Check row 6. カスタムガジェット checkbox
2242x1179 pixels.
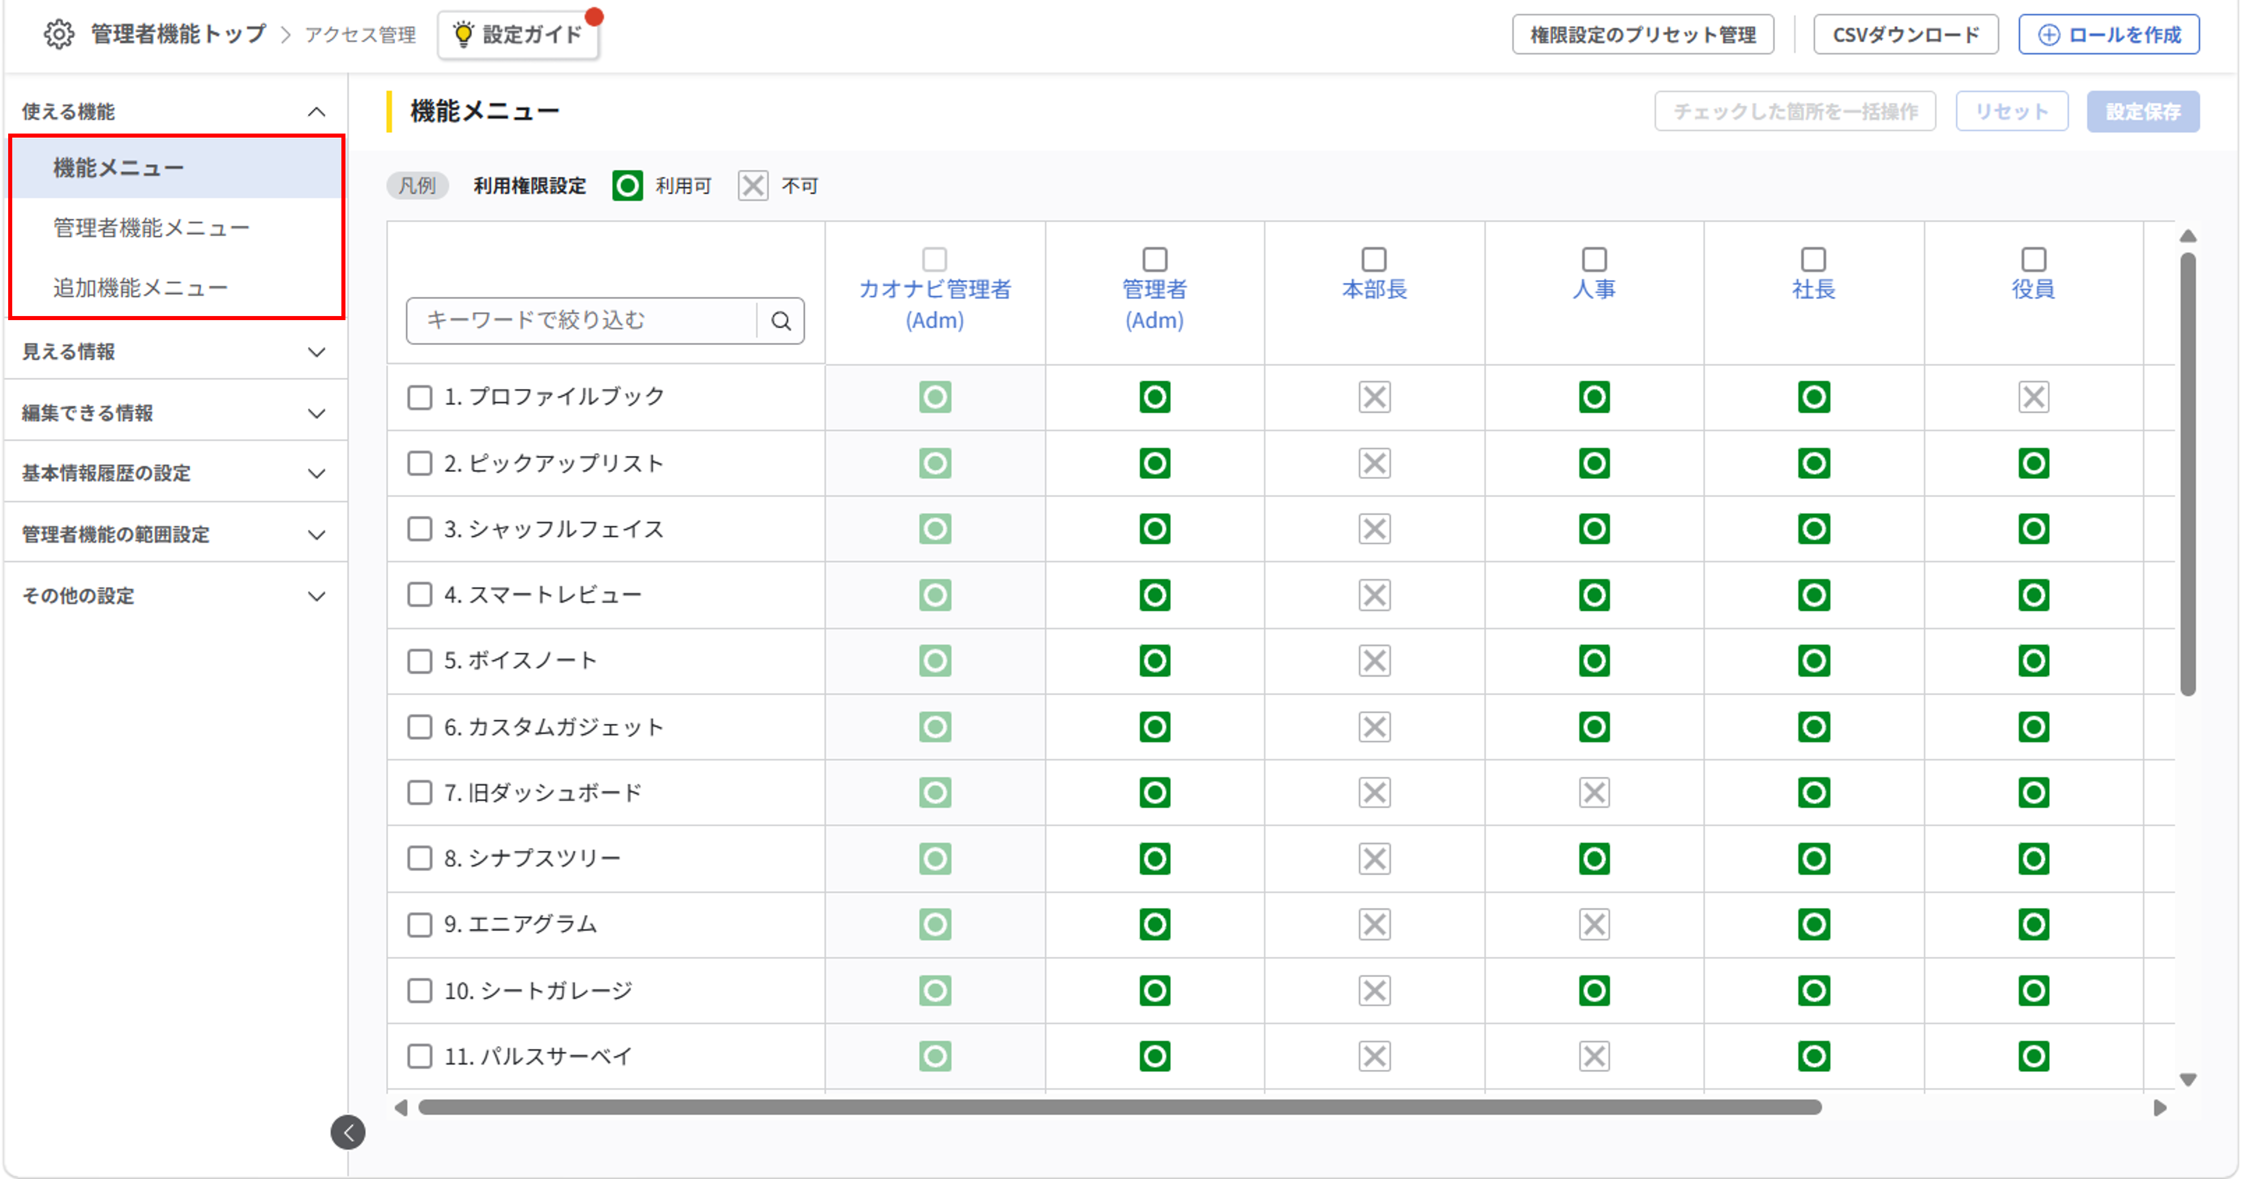pos(419,727)
